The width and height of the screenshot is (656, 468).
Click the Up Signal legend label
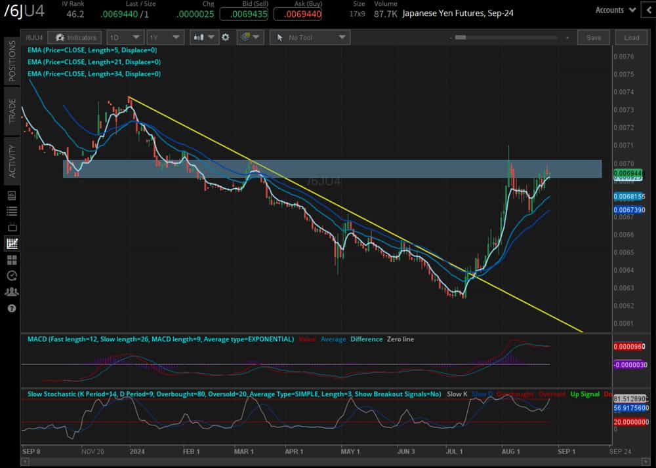[x=585, y=394]
